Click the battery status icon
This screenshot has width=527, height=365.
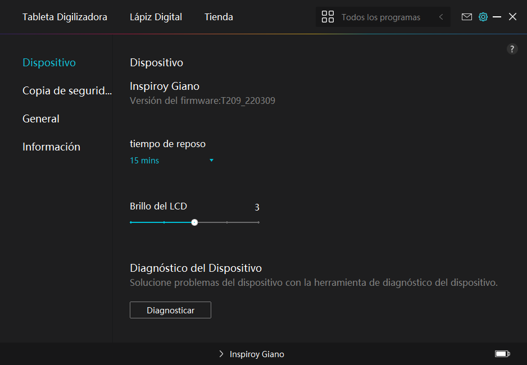(502, 354)
